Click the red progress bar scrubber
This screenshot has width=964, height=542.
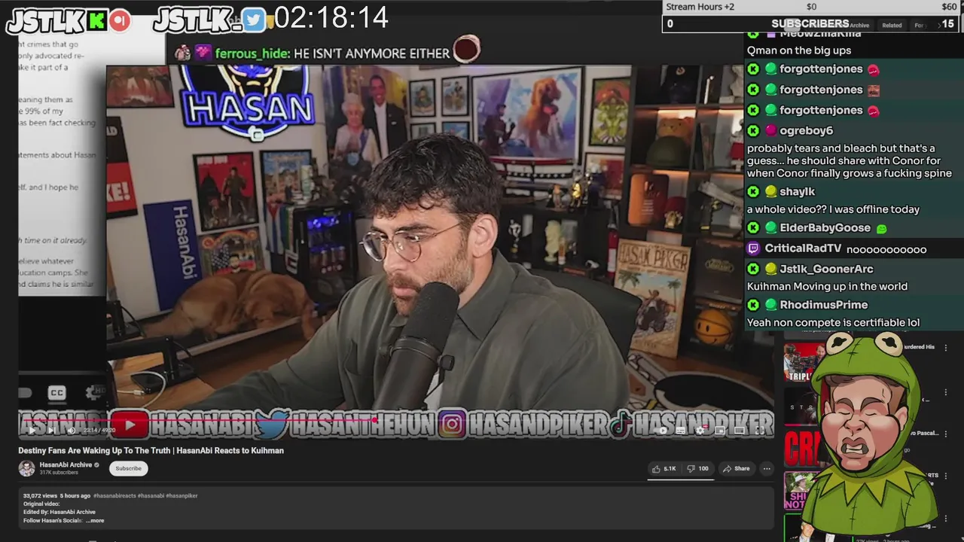pos(374,420)
